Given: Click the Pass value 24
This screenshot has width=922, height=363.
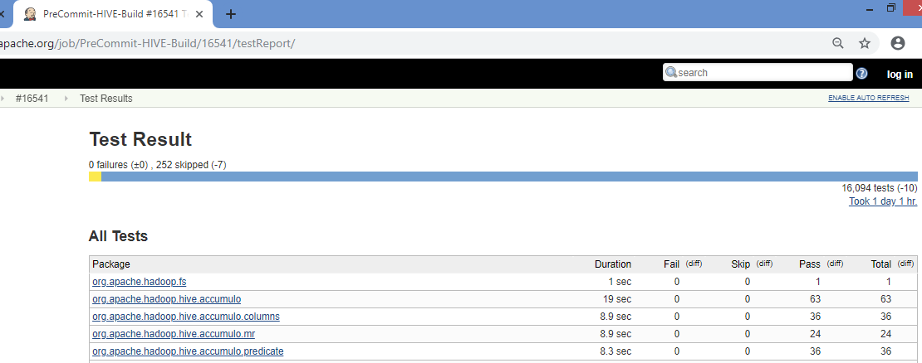Looking at the screenshot, I should point(815,334).
